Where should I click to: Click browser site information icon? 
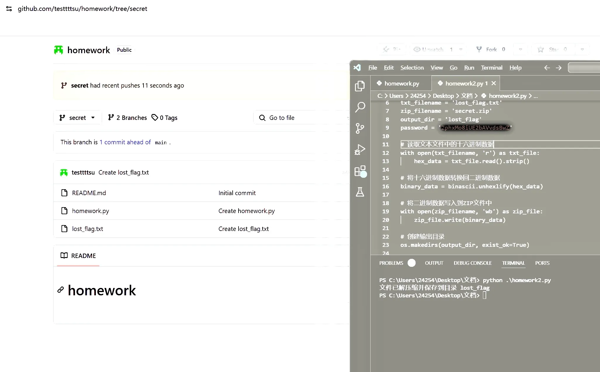(x=9, y=9)
